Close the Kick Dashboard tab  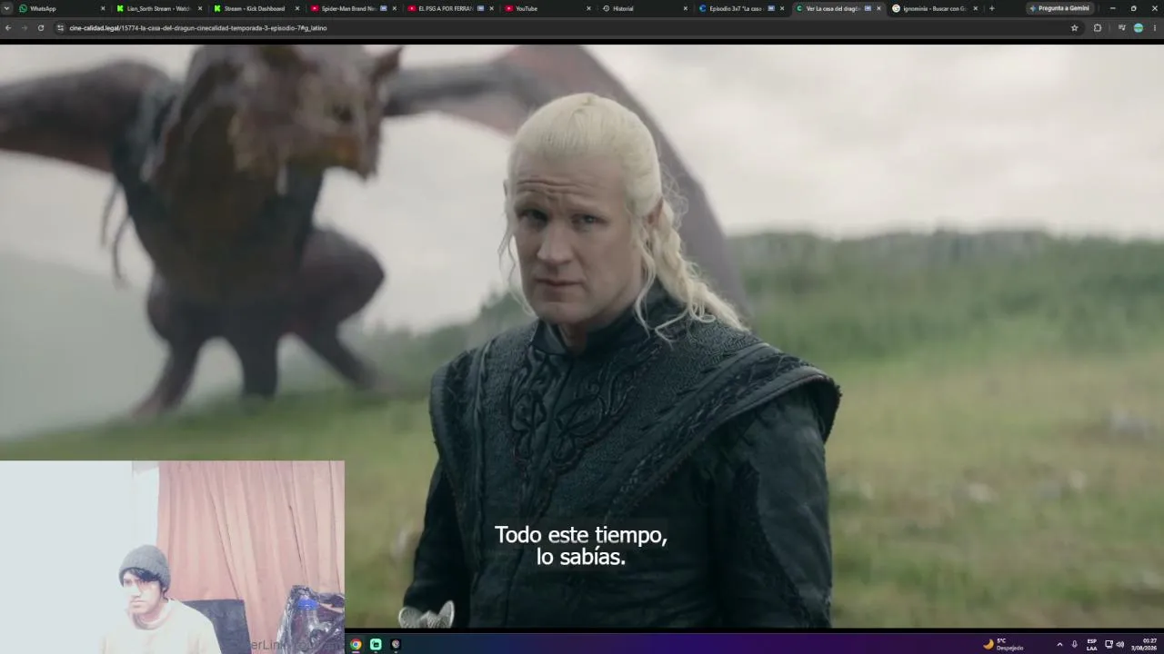click(297, 8)
